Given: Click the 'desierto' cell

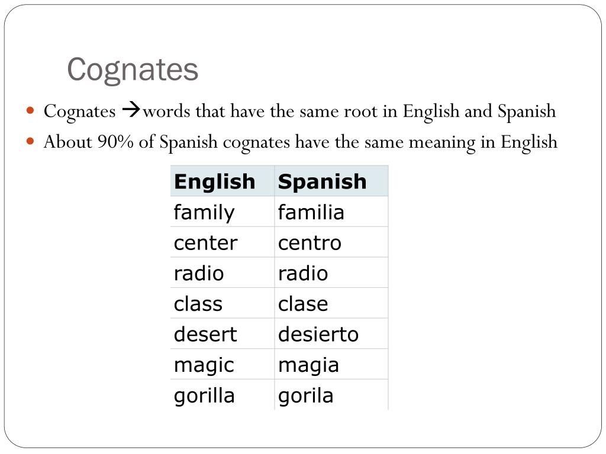Looking at the screenshot, I should pyautogui.click(x=331, y=333).
